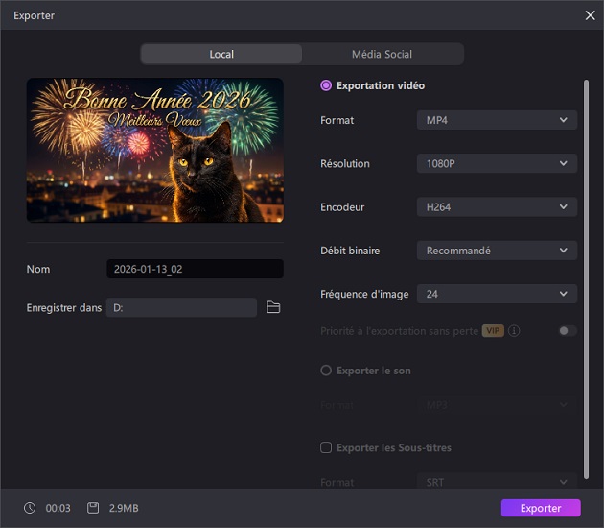Click the folder icon to browse save location
Image resolution: width=604 pixels, height=528 pixels.
273,307
